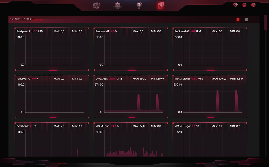Click the VRAM Usage graph
The image size is (269, 167).
[x=210, y=140]
